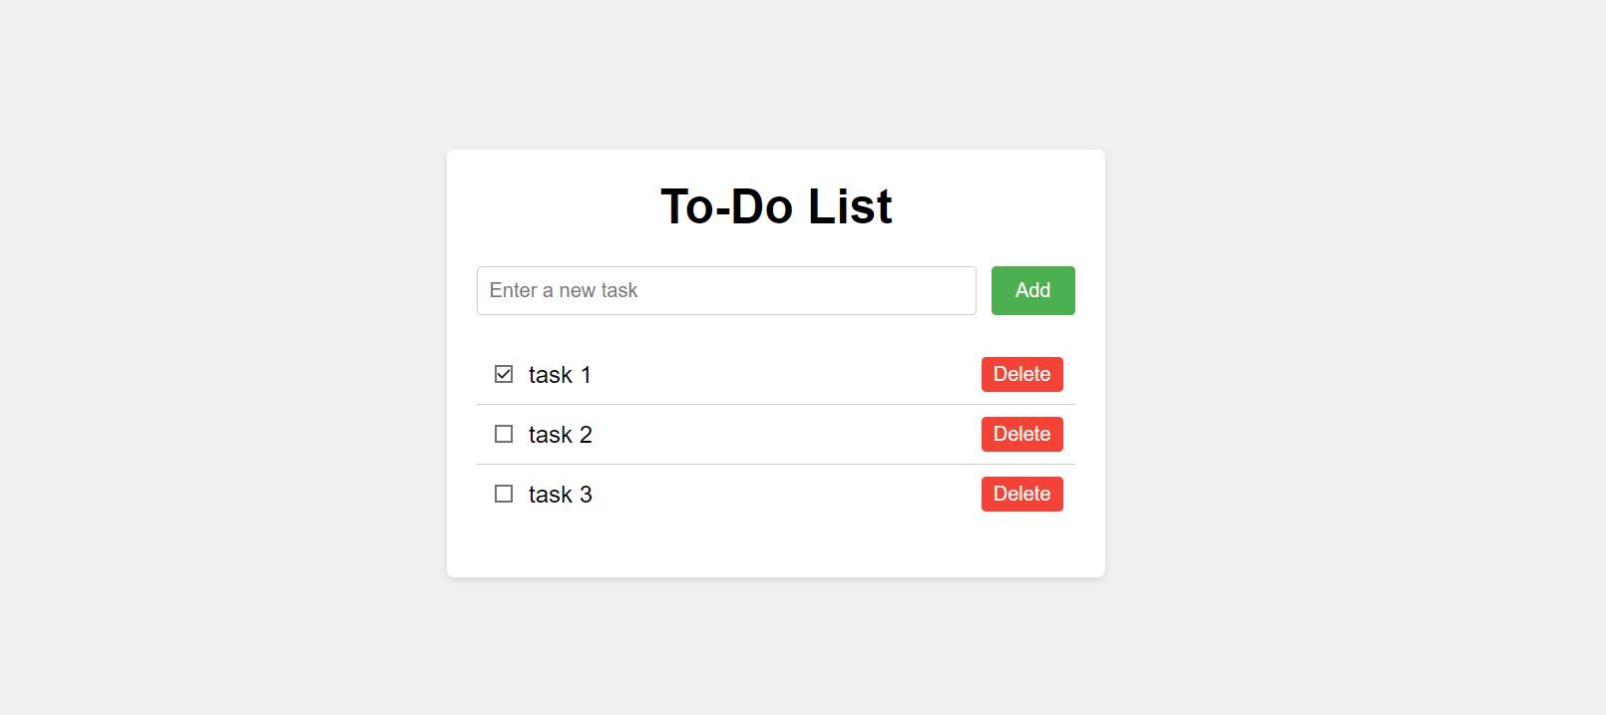Check the checkbox next to task 2
1606x715 pixels.
coord(504,434)
